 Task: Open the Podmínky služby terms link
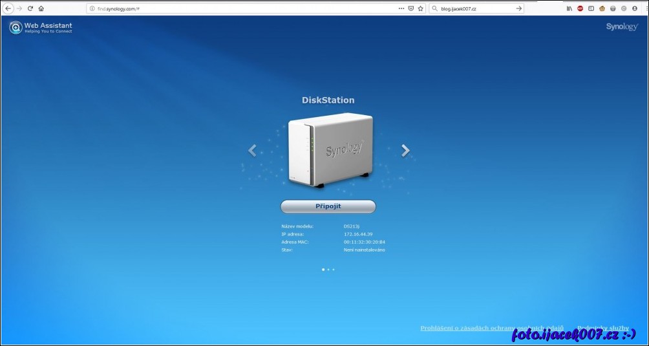[x=602, y=328]
